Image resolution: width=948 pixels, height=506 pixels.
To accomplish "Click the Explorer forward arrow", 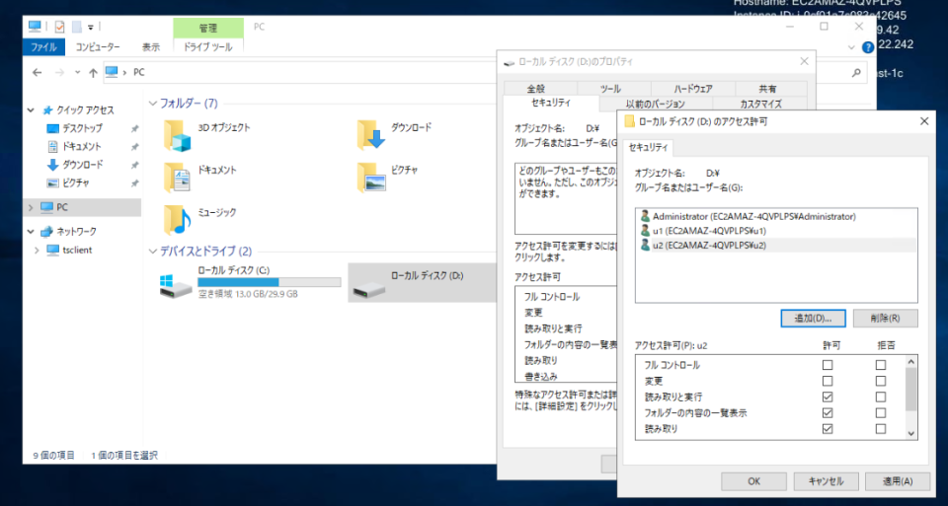I will [x=59, y=72].
